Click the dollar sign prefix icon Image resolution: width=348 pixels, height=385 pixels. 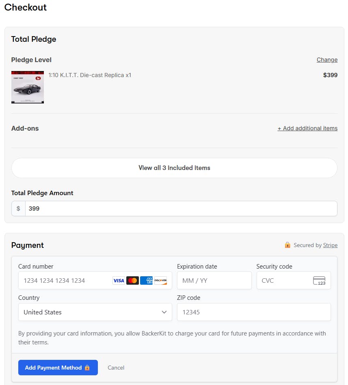tap(18, 209)
